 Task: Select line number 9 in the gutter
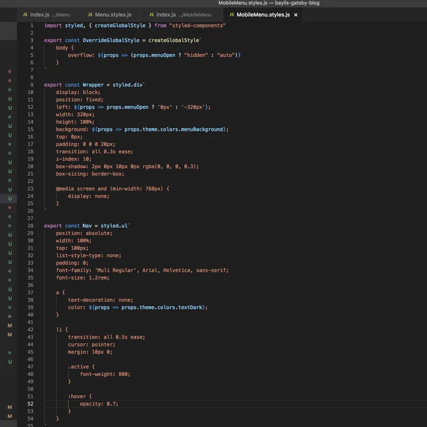tap(32, 85)
